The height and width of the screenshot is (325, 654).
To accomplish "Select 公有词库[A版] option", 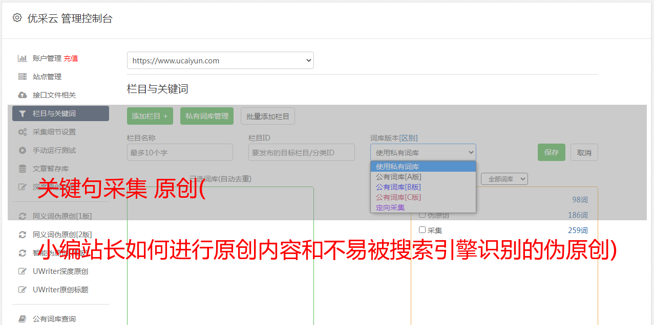I will coord(423,177).
